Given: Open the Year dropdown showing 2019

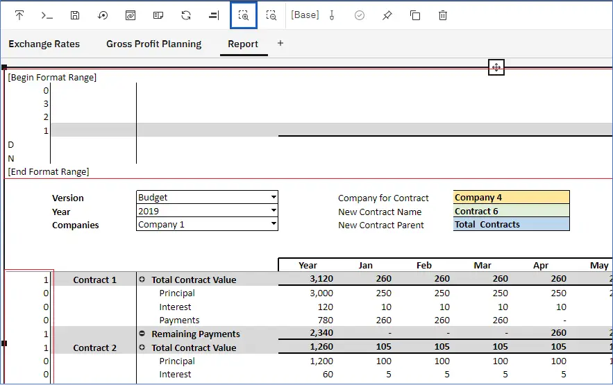Looking at the screenshot, I should [273, 211].
